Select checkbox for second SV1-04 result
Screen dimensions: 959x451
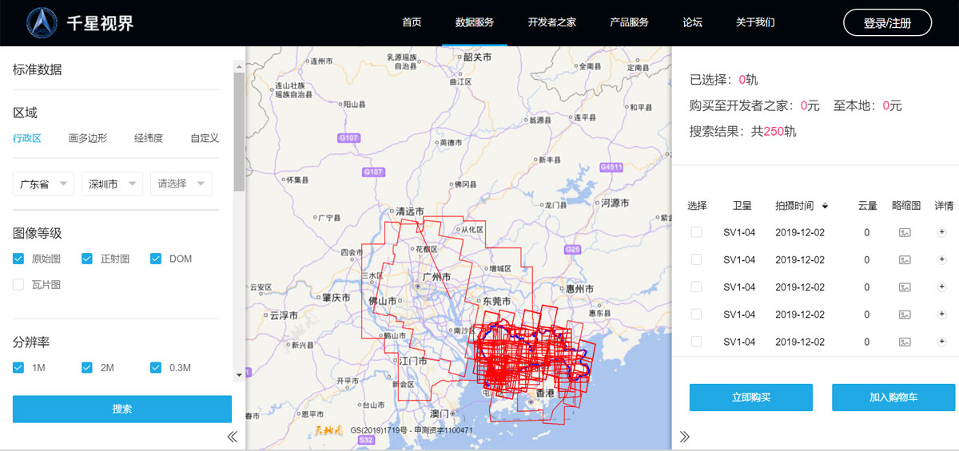click(x=696, y=259)
